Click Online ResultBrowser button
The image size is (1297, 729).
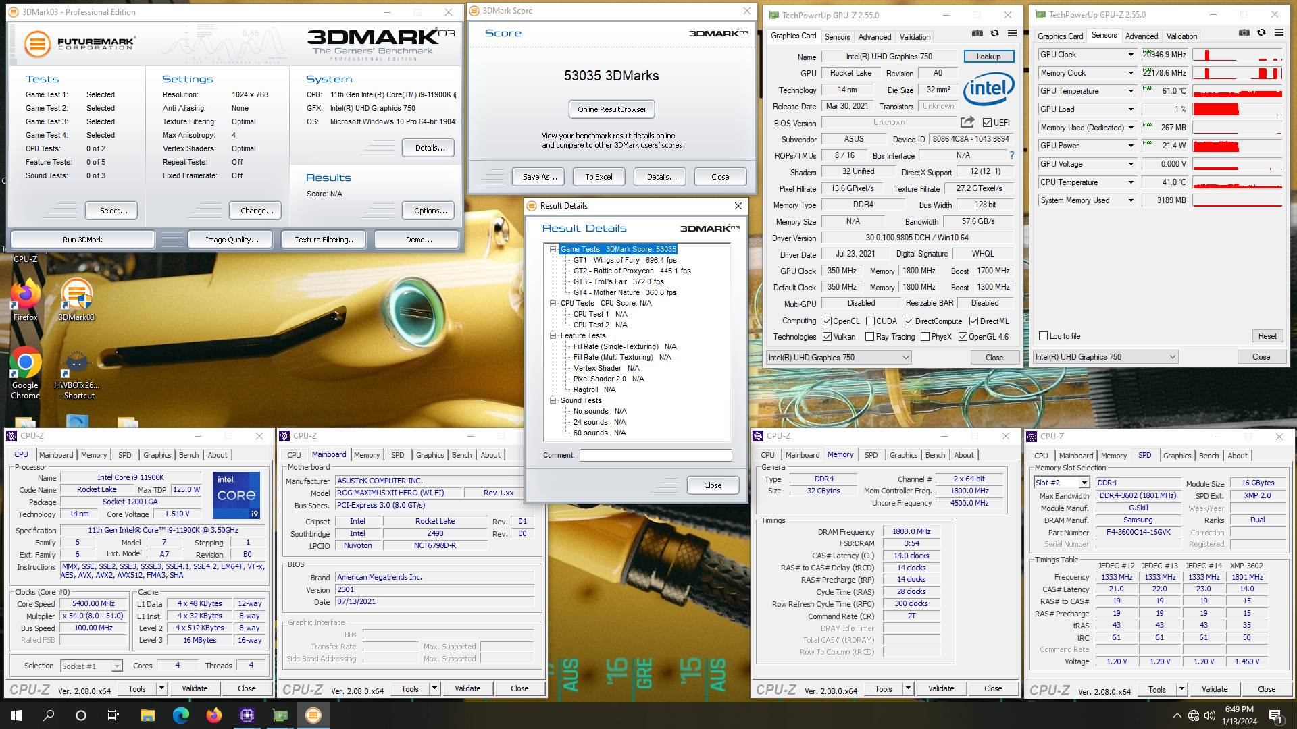(611, 109)
